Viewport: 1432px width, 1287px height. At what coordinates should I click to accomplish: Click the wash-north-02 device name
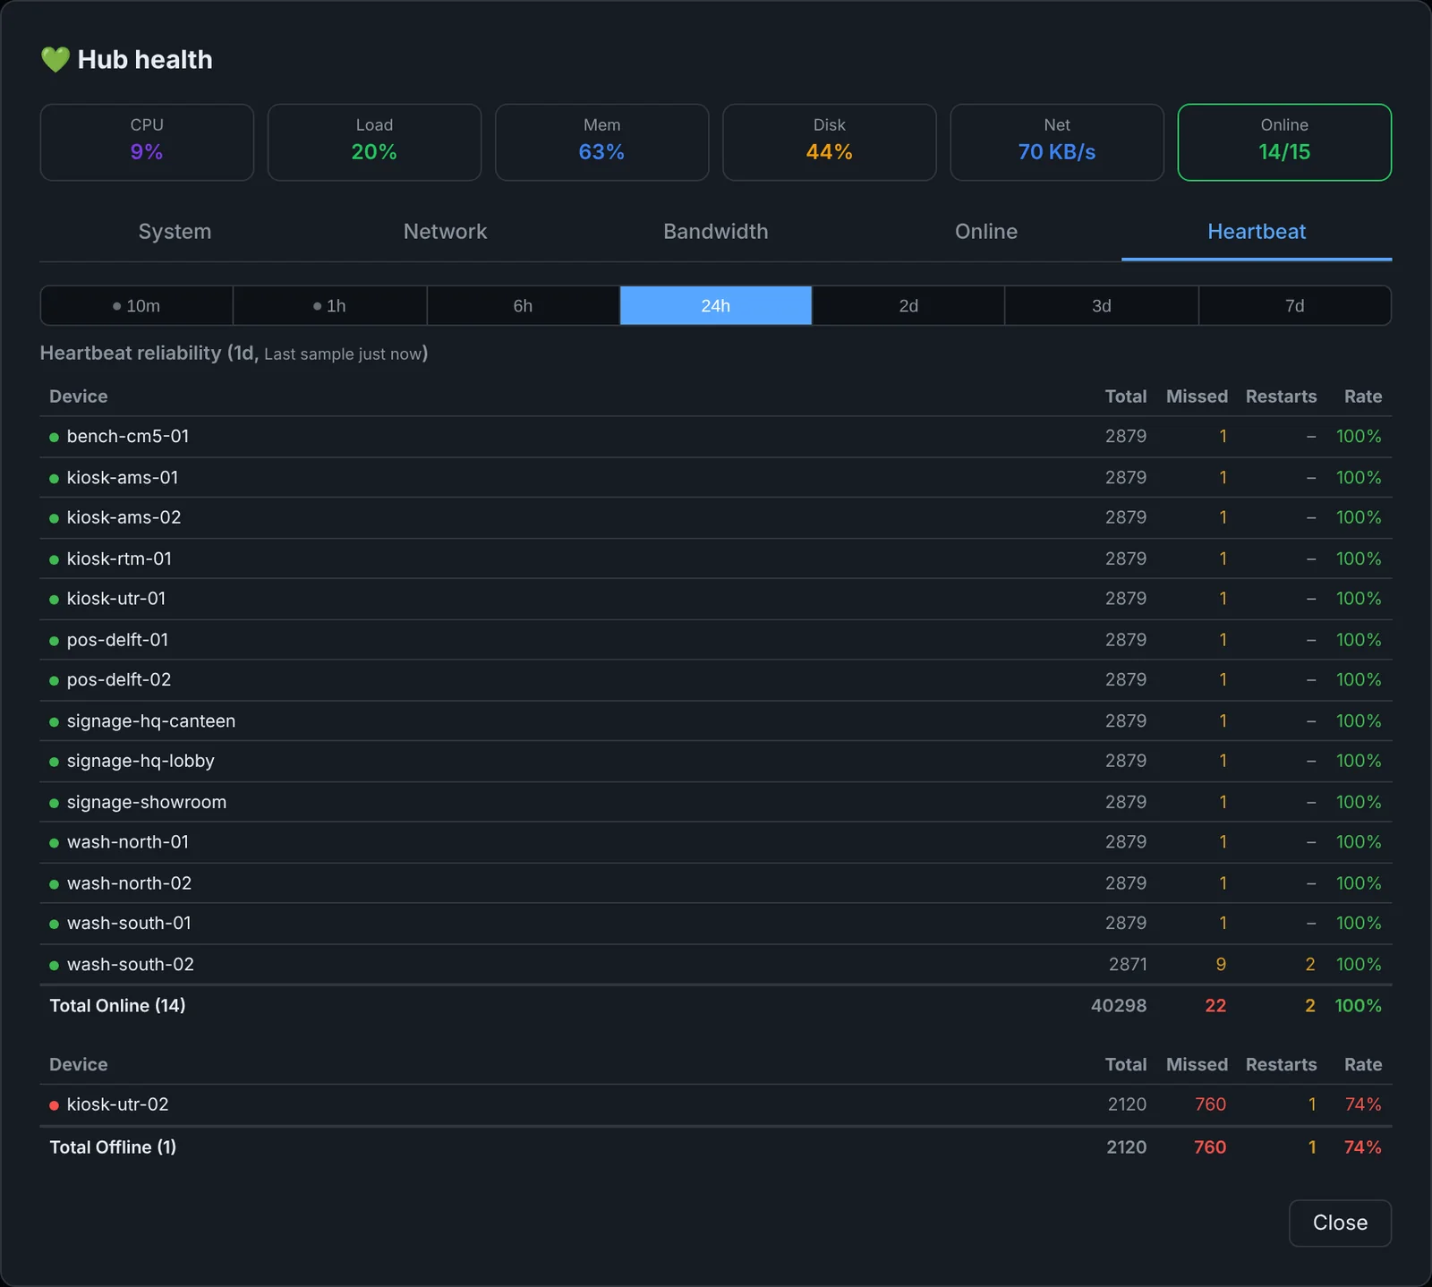coord(129,883)
